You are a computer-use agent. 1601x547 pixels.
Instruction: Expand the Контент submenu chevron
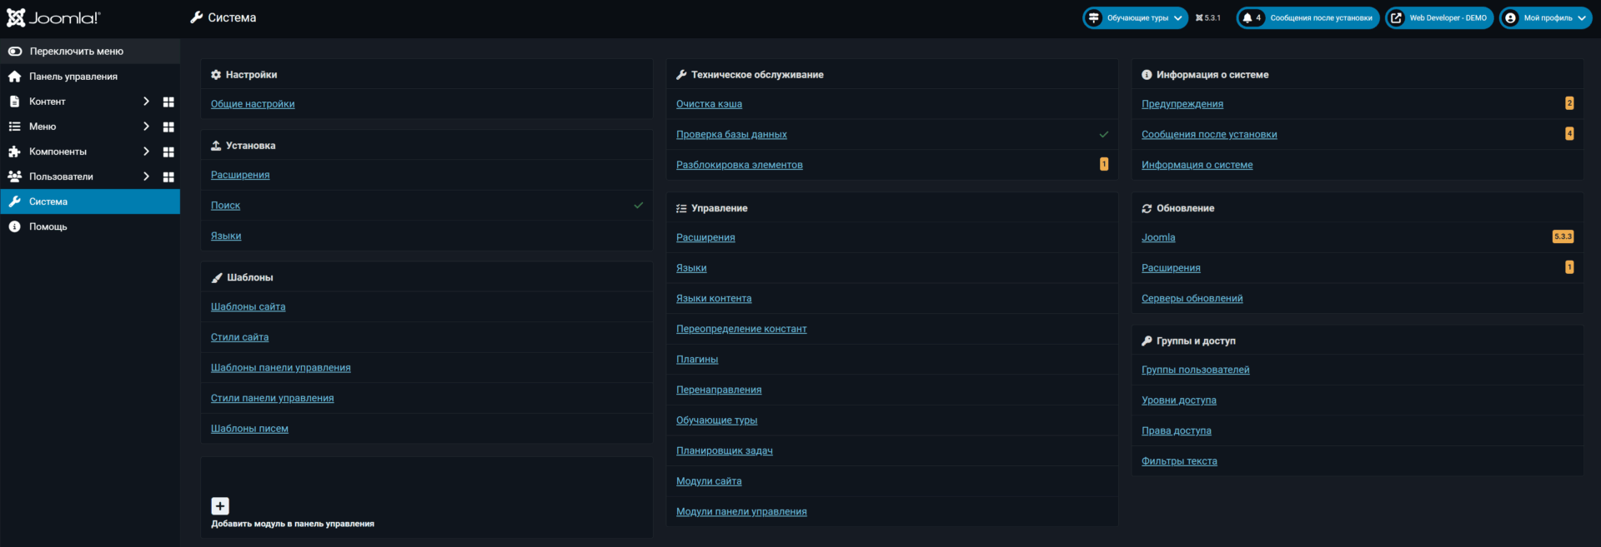pyautogui.click(x=146, y=102)
